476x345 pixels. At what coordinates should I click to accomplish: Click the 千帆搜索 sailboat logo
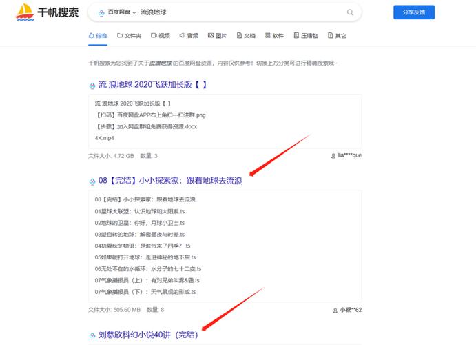coord(25,12)
